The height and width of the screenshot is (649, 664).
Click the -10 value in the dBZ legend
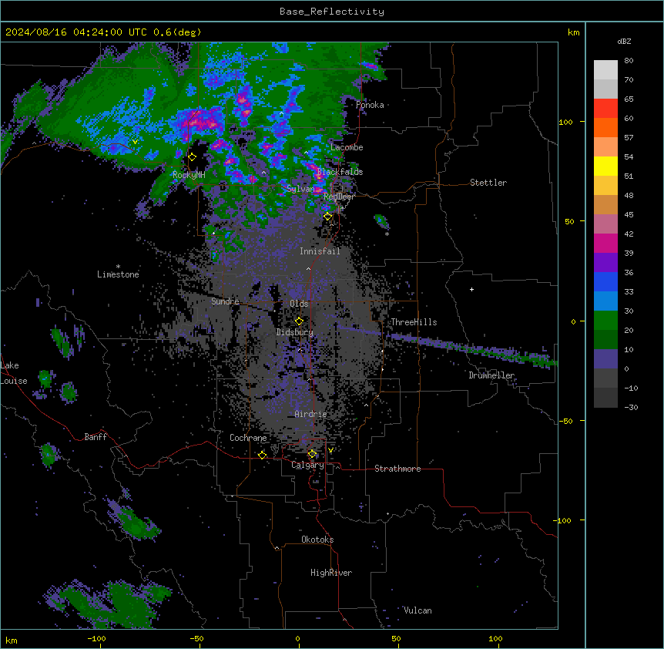pos(631,388)
